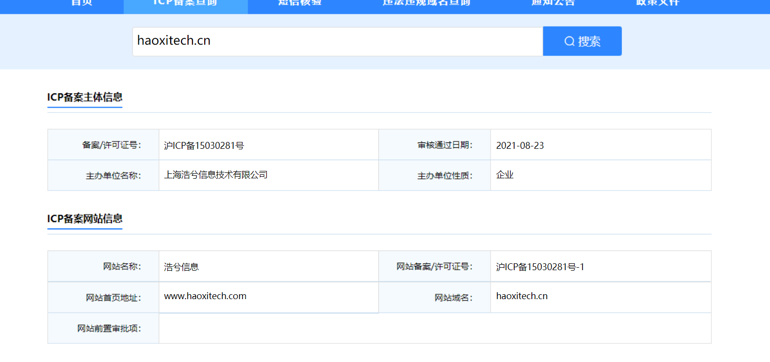The width and height of the screenshot is (770, 362).
Task: Go to 违法违规域名查询 tab
Action: click(427, 2)
